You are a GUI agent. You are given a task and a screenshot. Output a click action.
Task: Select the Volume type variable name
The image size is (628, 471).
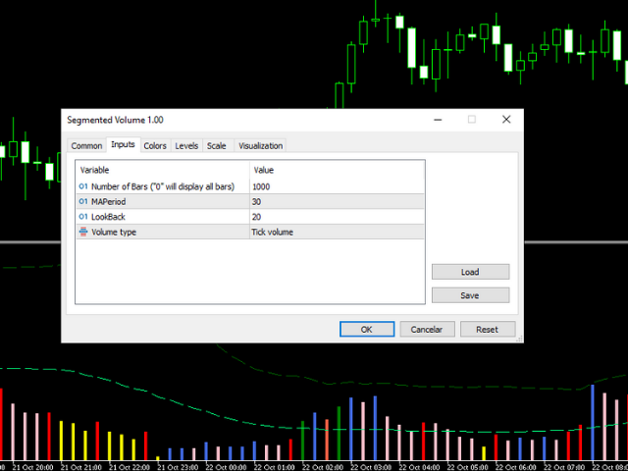pyautogui.click(x=114, y=233)
